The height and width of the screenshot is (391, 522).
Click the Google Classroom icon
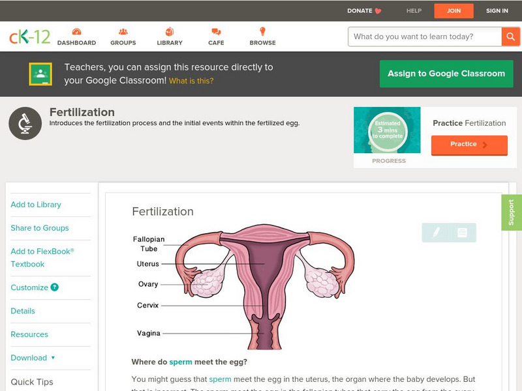(x=40, y=74)
